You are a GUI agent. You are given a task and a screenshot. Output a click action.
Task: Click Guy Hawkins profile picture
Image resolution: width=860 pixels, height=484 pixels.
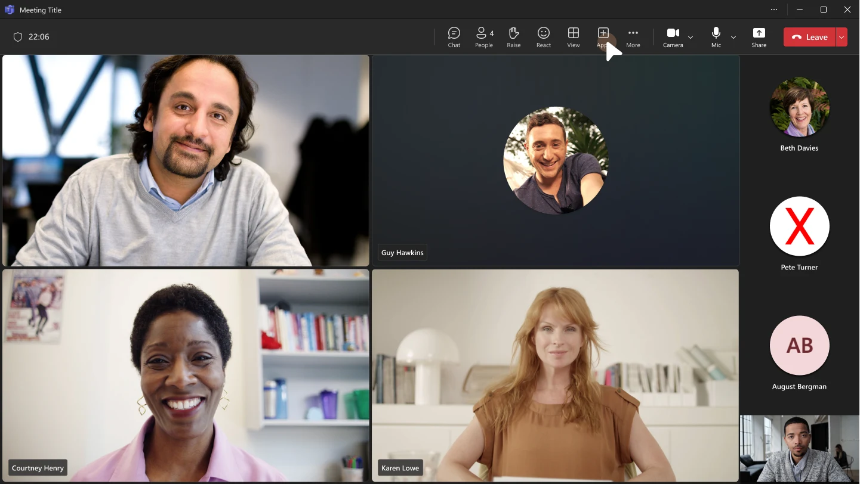click(x=556, y=160)
